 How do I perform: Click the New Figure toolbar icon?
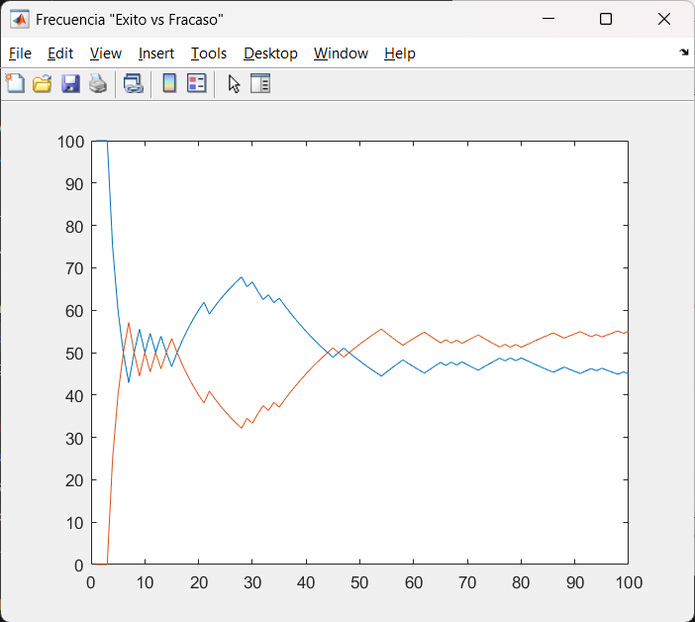point(15,84)
